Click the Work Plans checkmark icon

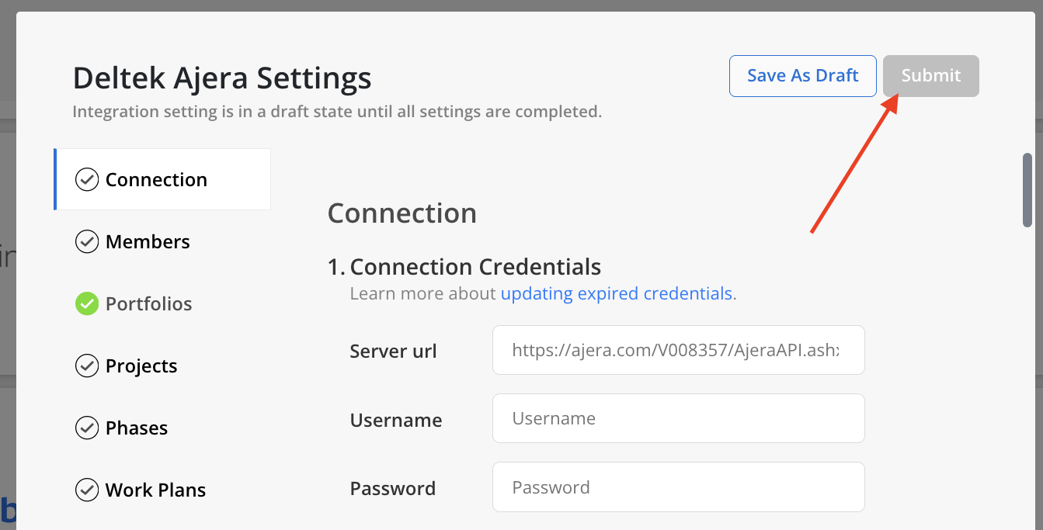click(x=86, y=490)
